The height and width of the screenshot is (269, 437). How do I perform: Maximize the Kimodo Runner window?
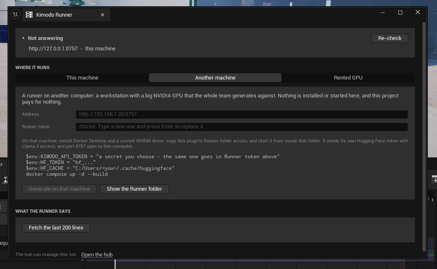click(400, 12)
